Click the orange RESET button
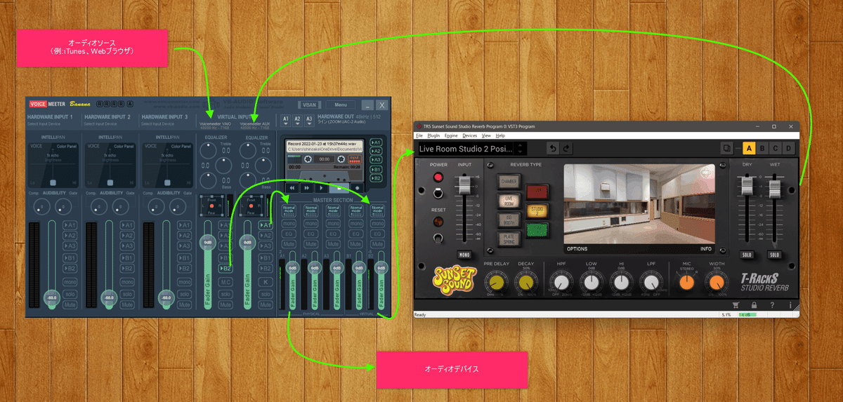Viewport: 843px width, 402px height. [x=438, y=221]
